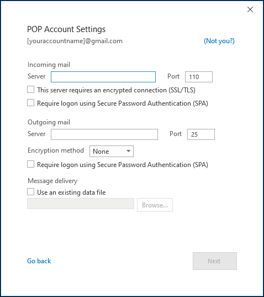Check Use an existing data file
Image resolution: width=264 pixels, height=297 pixels.
(x=30, y=192)
